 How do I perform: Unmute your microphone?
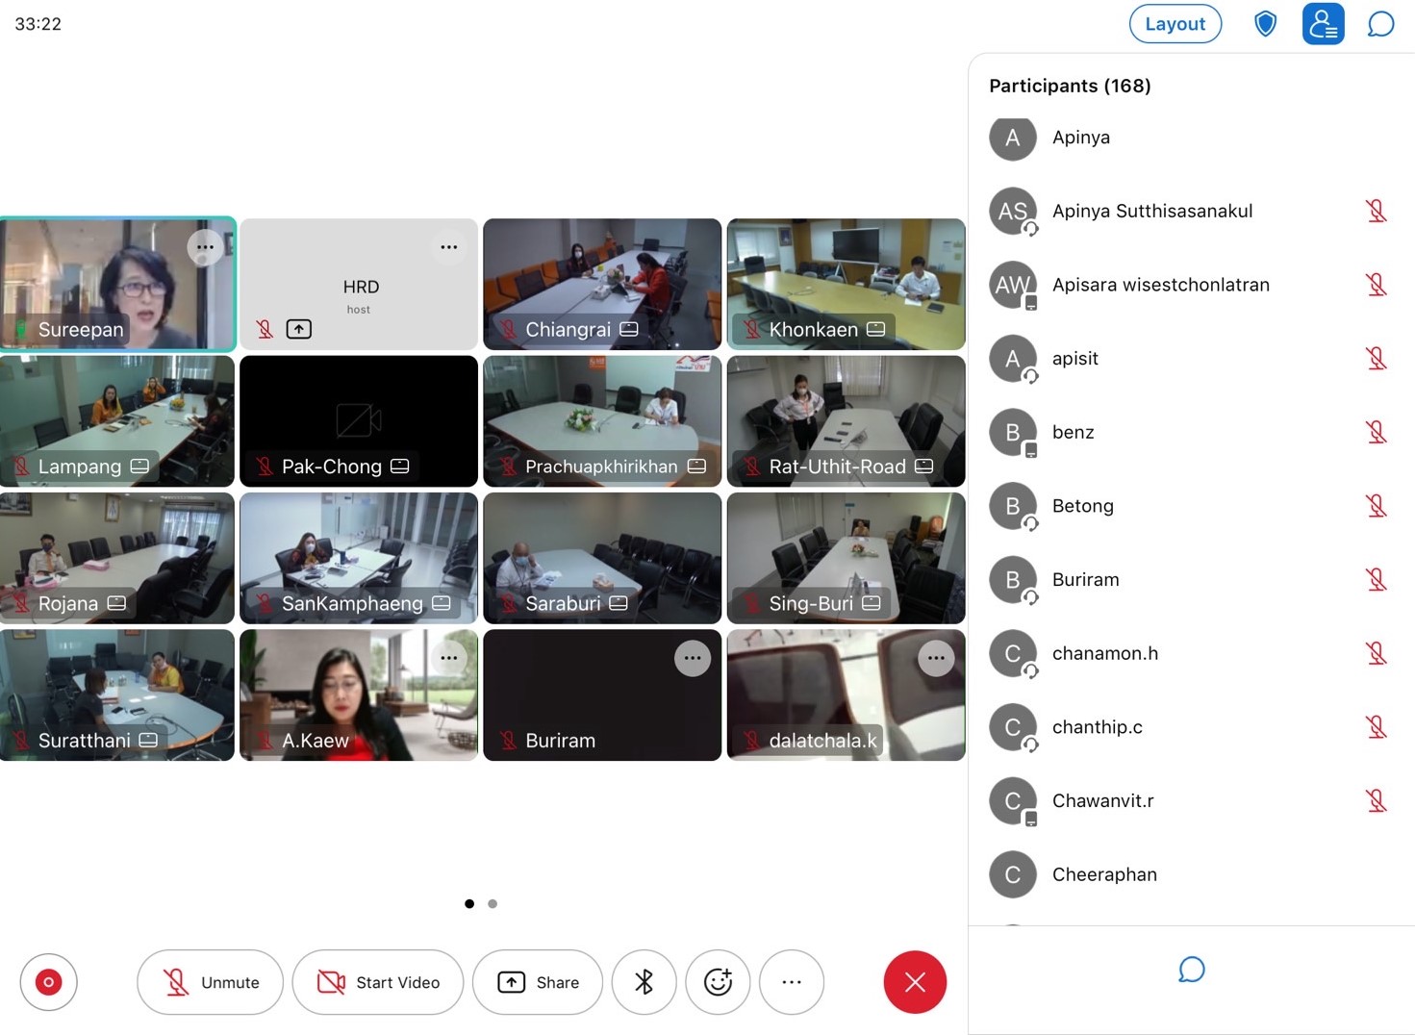coord(210,982)
